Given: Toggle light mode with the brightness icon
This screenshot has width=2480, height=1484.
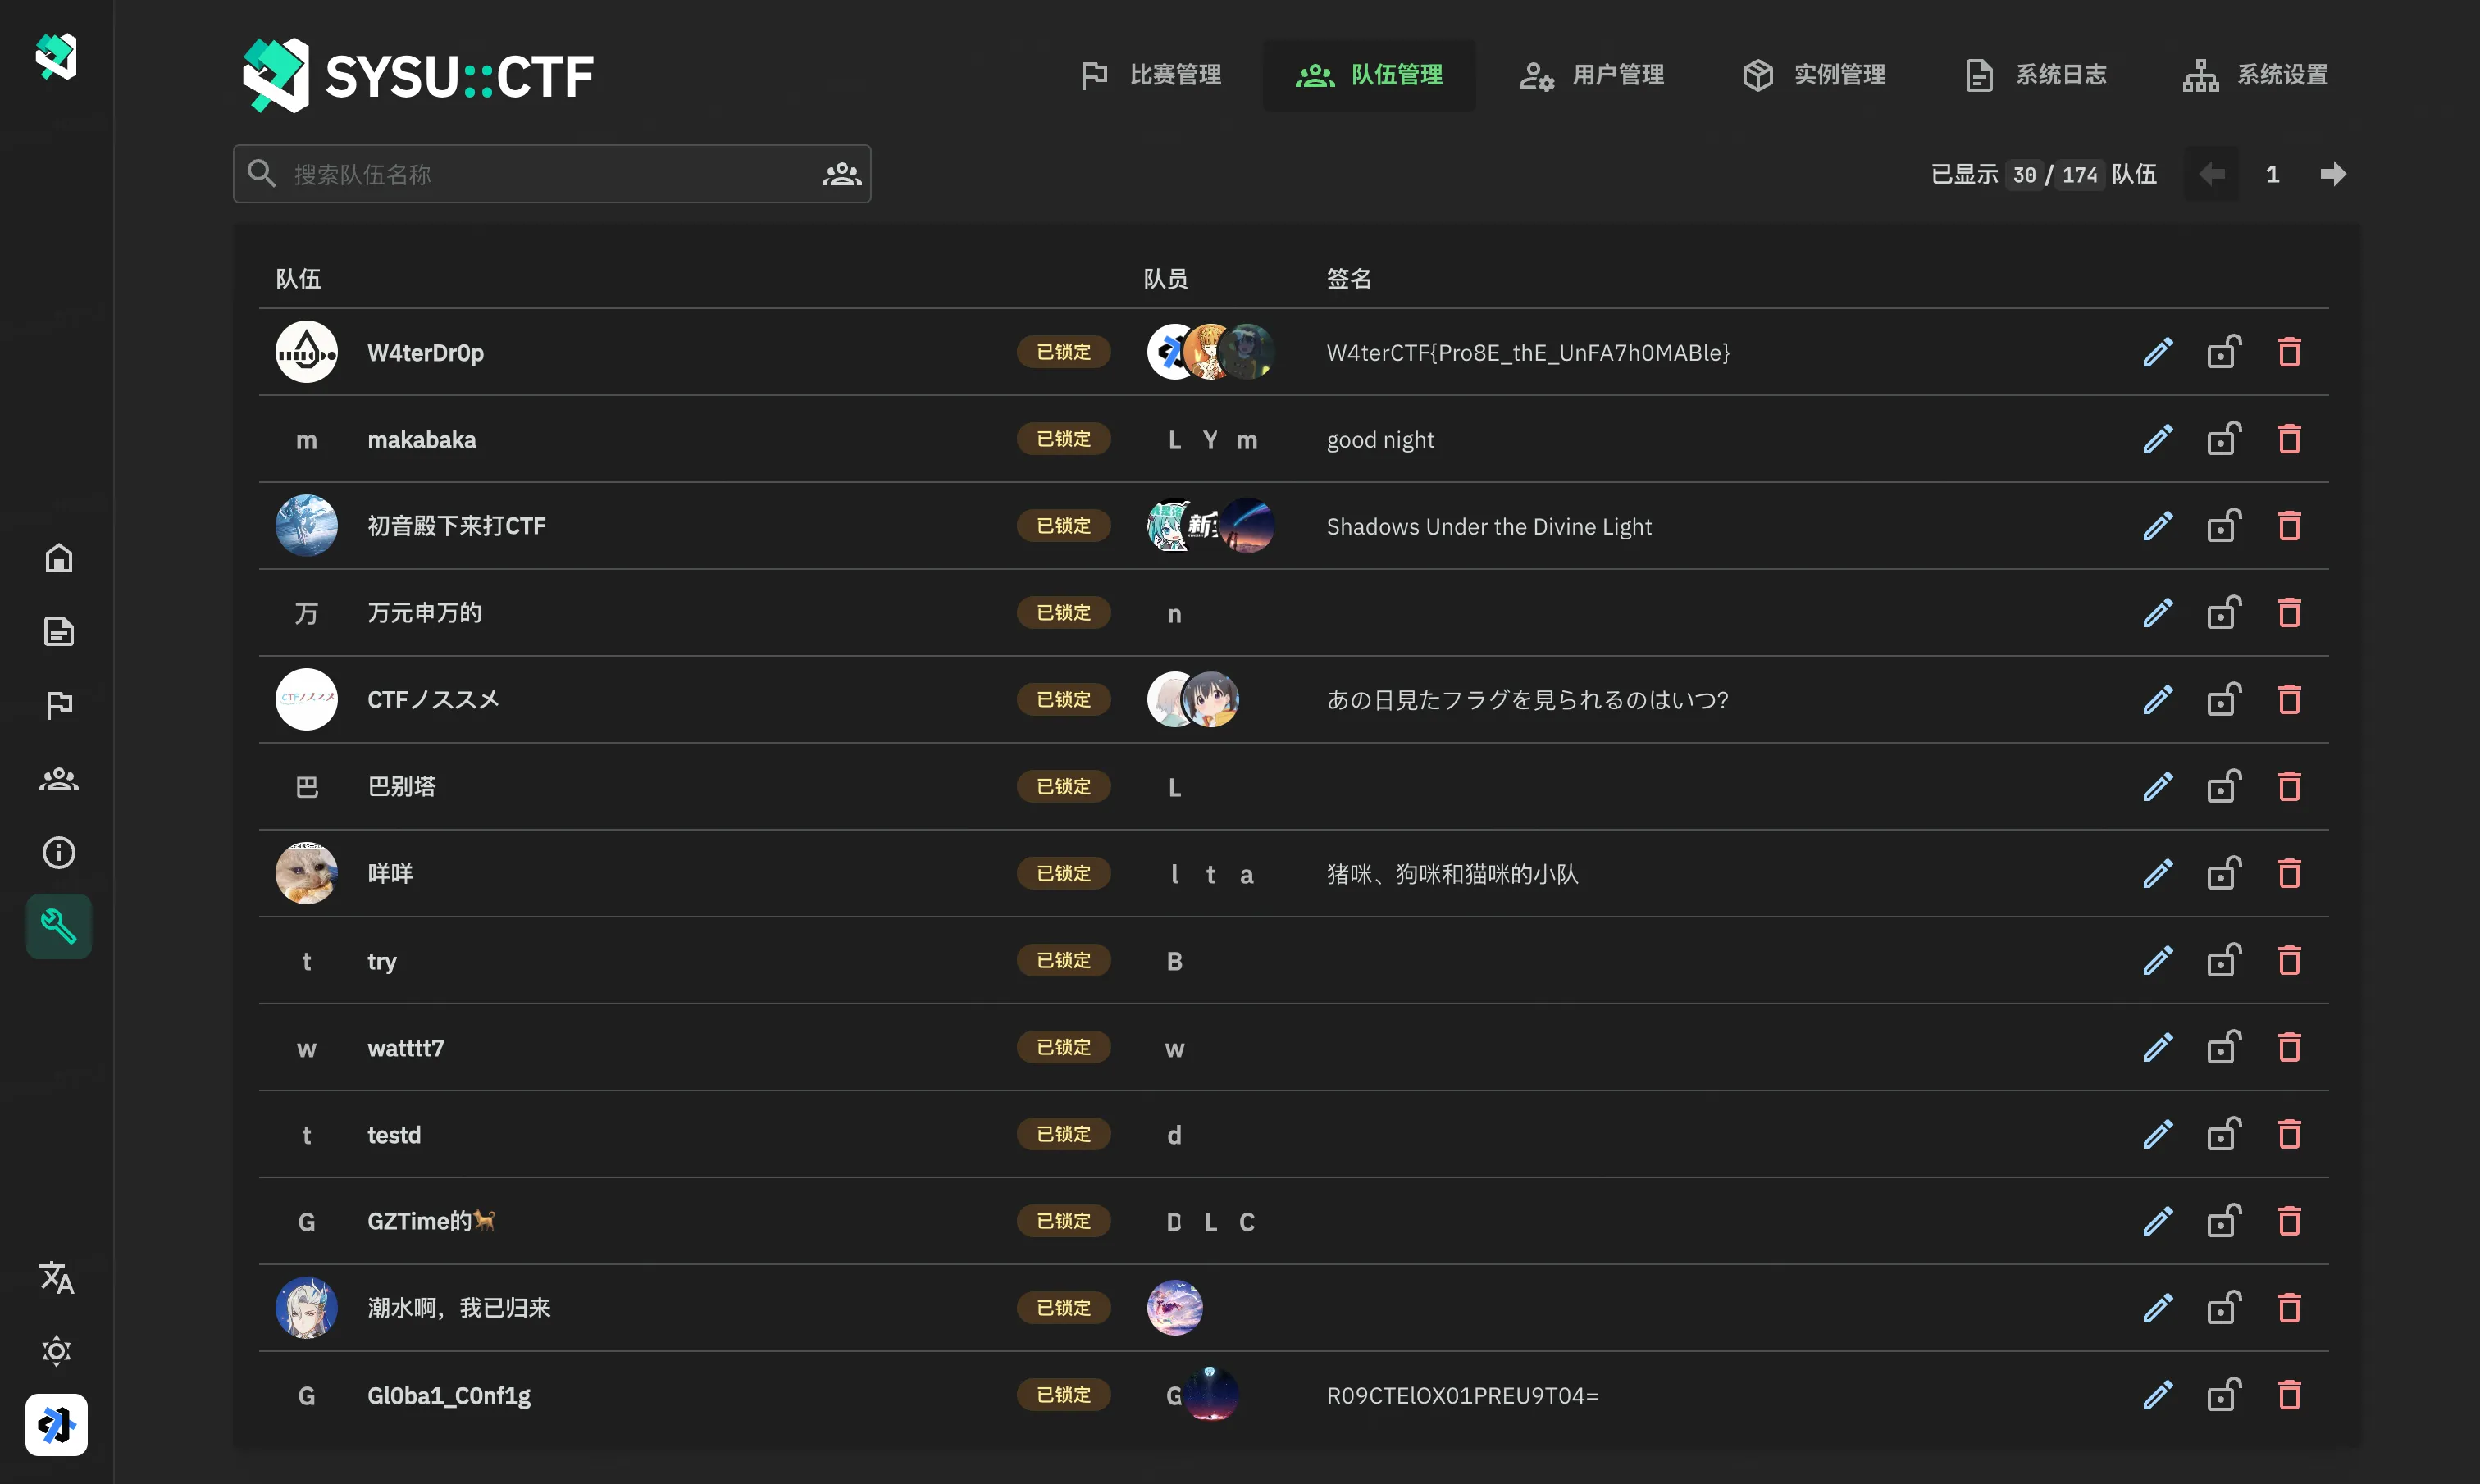Looking at the screenshot, I should (x=56, y=1351).
